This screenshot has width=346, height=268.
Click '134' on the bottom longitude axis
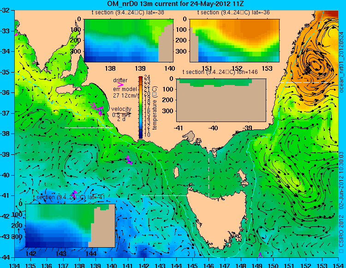(x=15, y=265)
